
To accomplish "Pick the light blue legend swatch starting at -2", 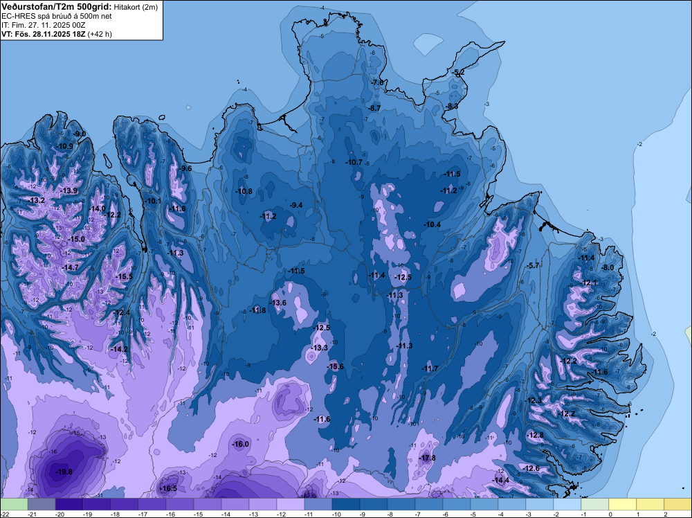I will coord(567,504).
